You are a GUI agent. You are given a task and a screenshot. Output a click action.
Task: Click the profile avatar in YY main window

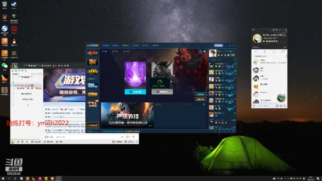257,38
